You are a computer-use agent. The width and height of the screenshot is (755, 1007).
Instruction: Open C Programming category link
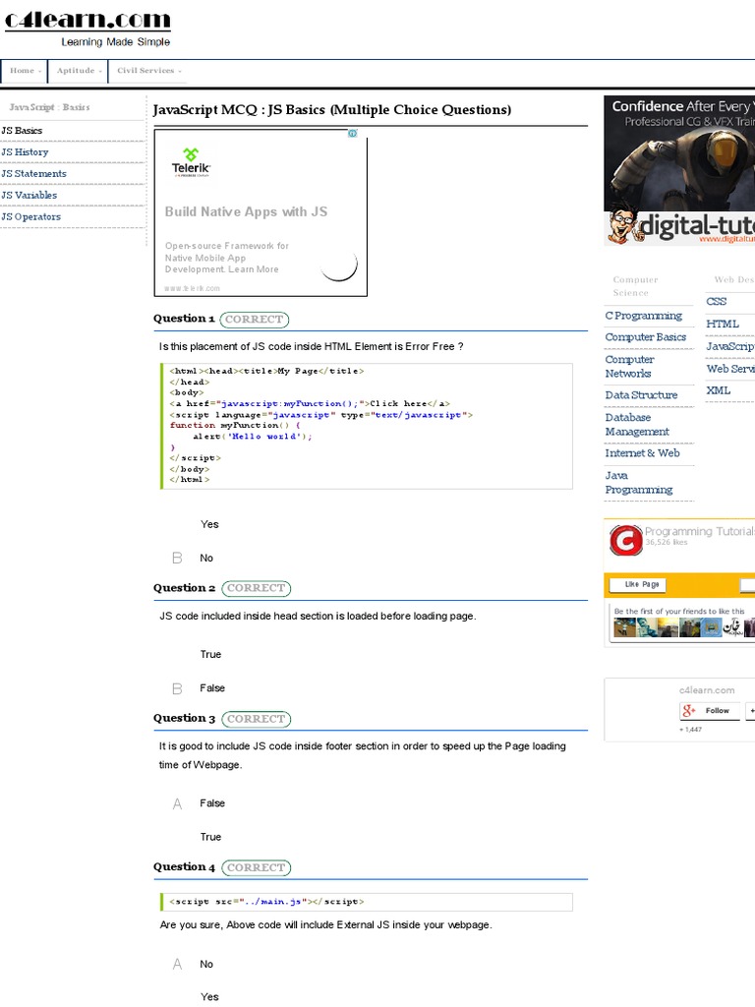pos(643,316)
